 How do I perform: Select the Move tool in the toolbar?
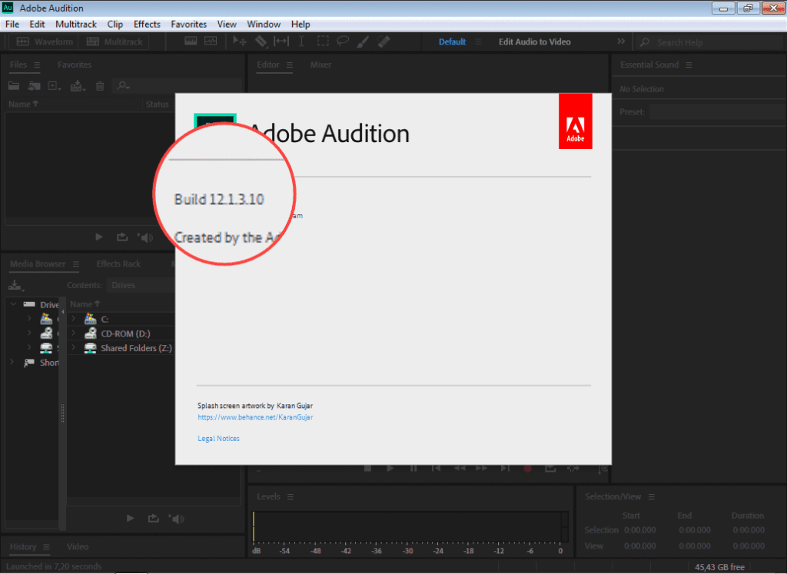tap(240, 41)
